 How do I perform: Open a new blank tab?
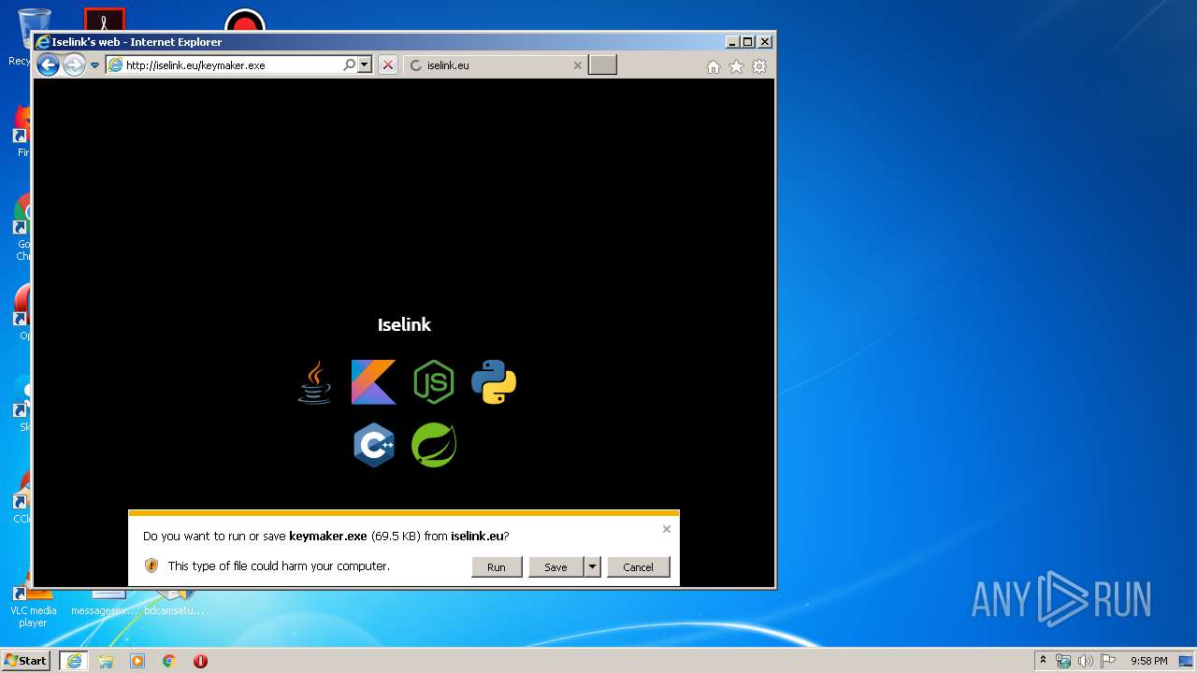point(602,65)
